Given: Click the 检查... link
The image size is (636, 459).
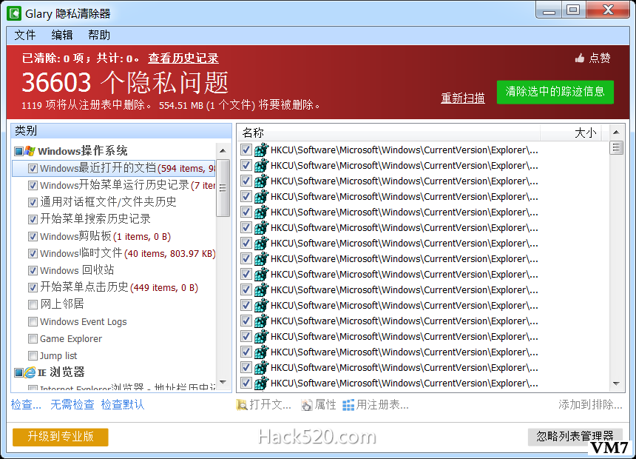Looking at the screenshot, I should click(x=26, y=404).
